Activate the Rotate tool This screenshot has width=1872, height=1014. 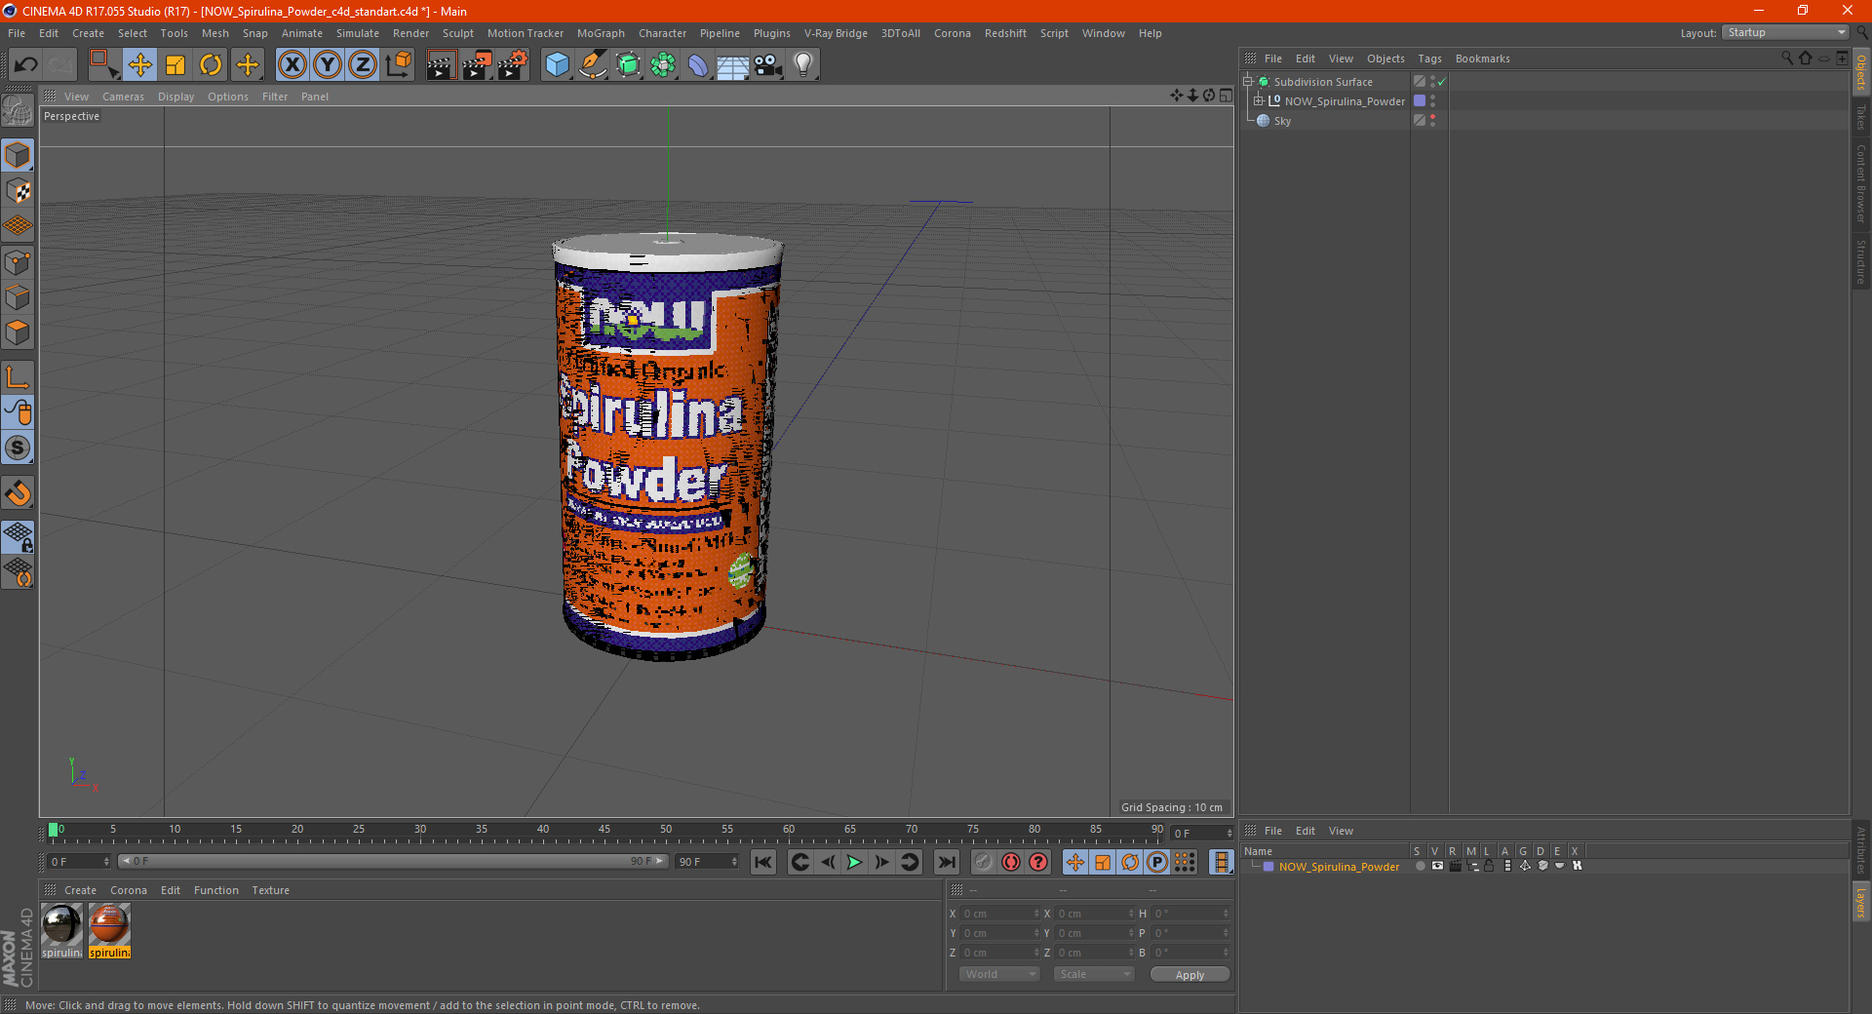(x=211, y=65)
